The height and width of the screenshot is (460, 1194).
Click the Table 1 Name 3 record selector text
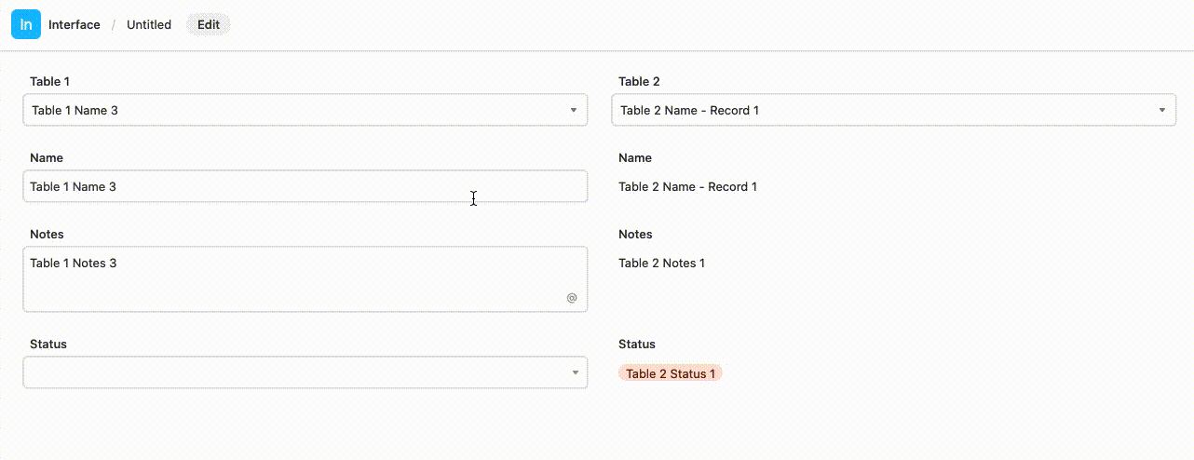75,110
